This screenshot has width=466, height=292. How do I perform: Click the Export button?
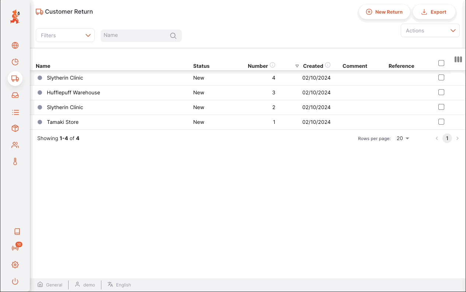click(x=434, y=12)
